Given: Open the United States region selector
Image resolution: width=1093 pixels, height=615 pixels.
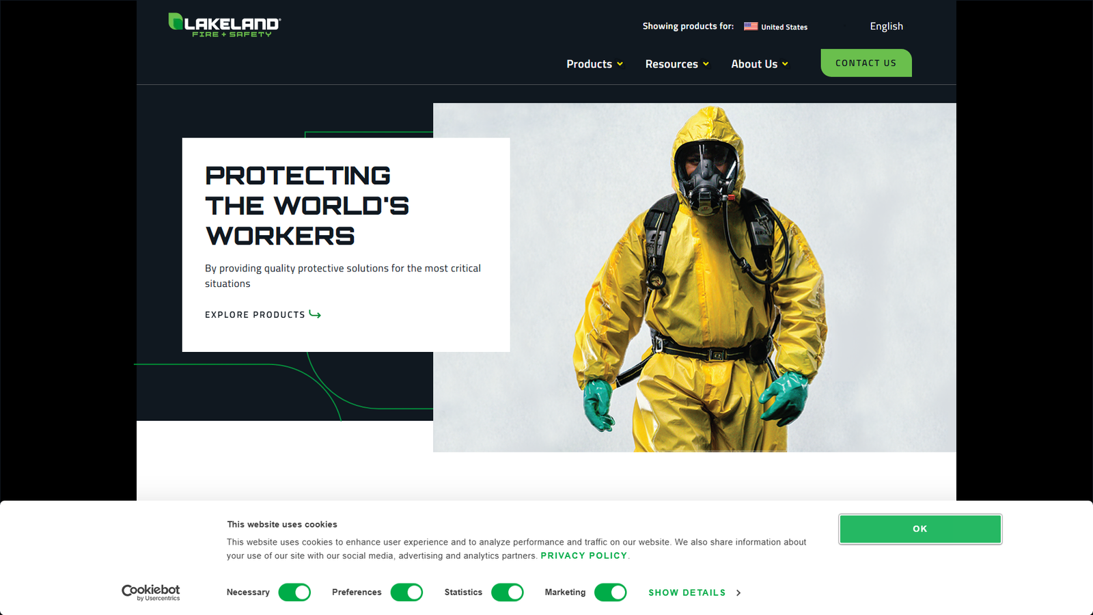Looking at the screenshot, I should (x=784, y=27).
